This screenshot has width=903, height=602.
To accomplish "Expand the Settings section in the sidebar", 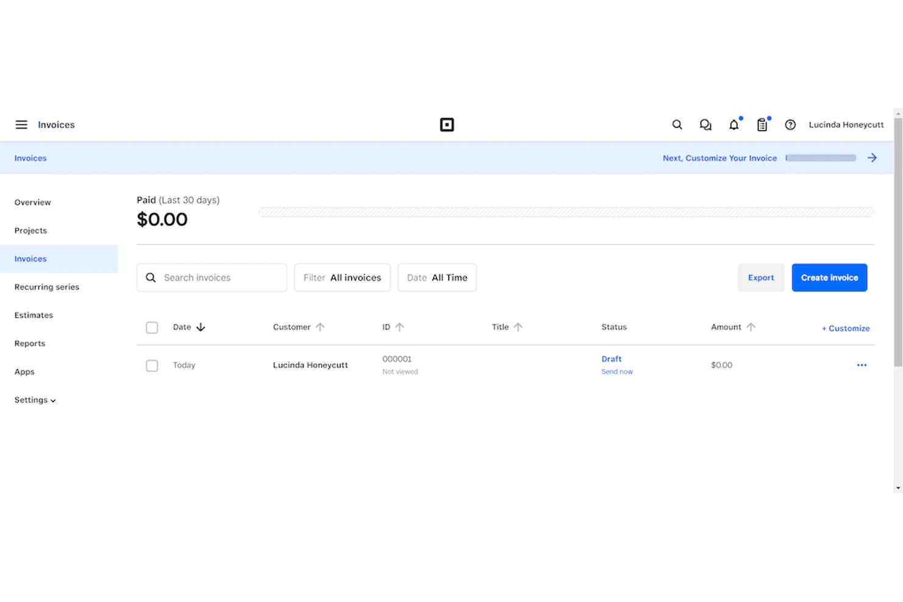I will [x=35, y=400].
